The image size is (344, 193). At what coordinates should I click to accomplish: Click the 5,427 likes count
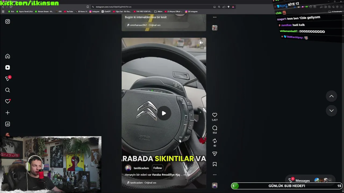click(x=214, y=120)
